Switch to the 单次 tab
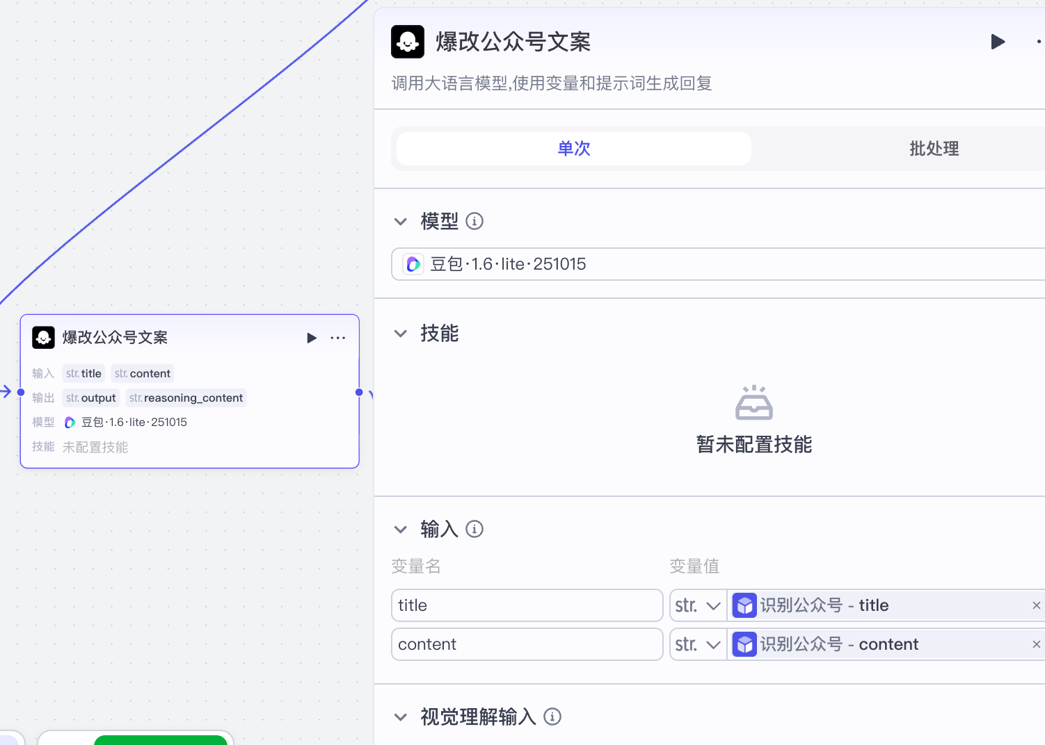 pos(574,149)
